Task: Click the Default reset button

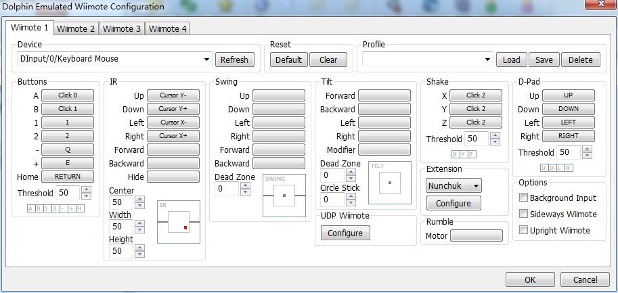Action: (x=288, y=60)
